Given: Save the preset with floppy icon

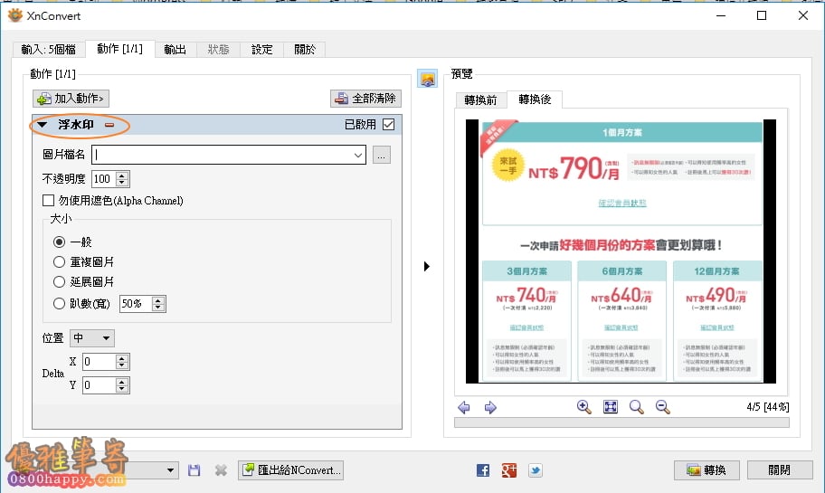Looking at the screenshot, I should (x=194, y=469).
